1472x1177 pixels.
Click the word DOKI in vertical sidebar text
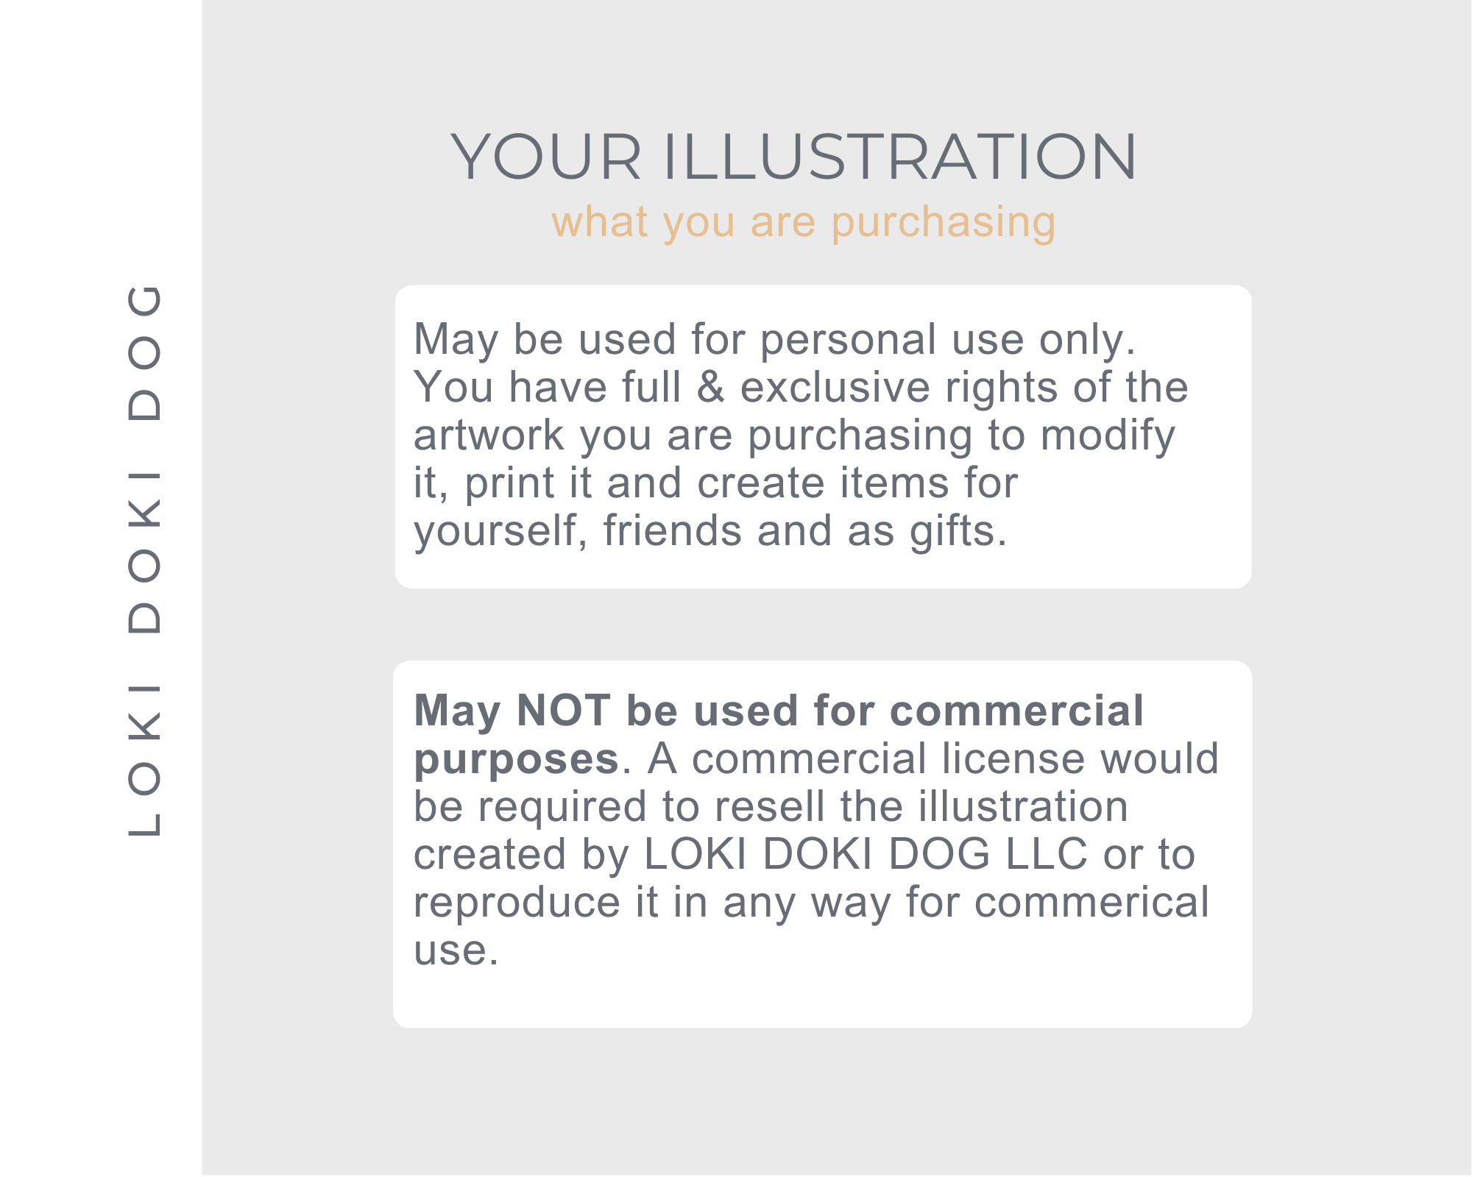pyautogui.click(x=144, y=552)
